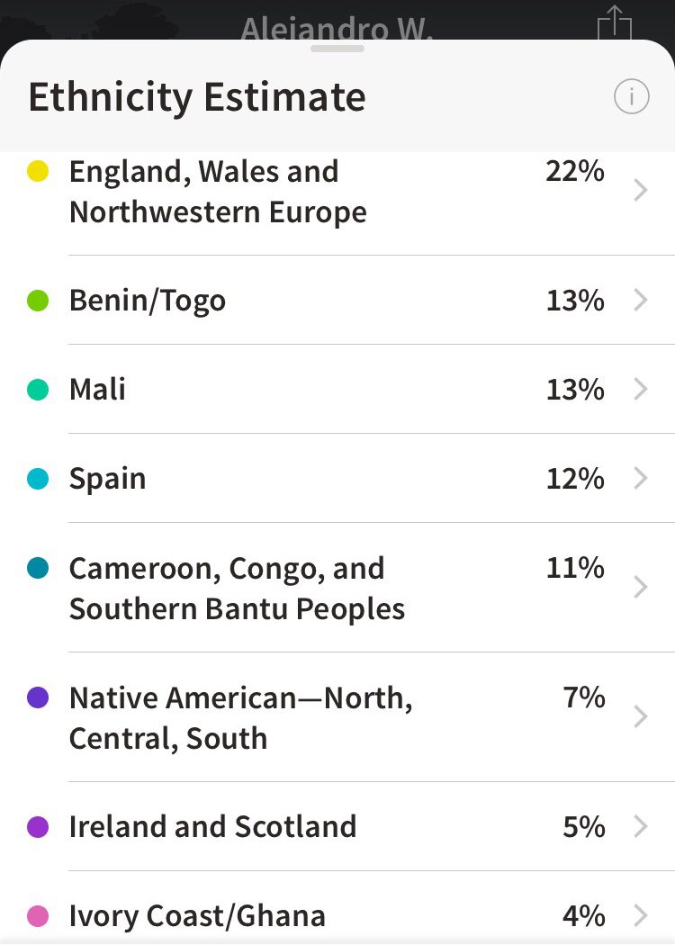Click green dot next to Benin/Togo

pos(38,300)
